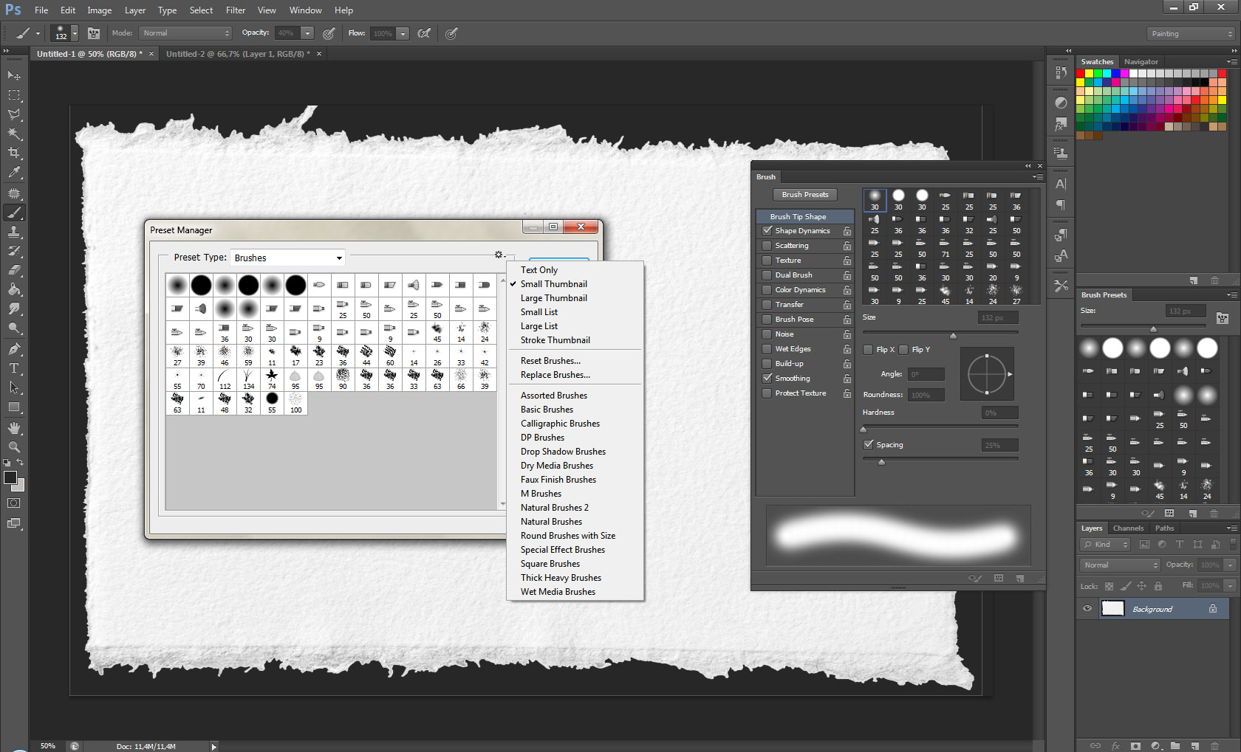Click the foreground color swatch

[10, 477]
